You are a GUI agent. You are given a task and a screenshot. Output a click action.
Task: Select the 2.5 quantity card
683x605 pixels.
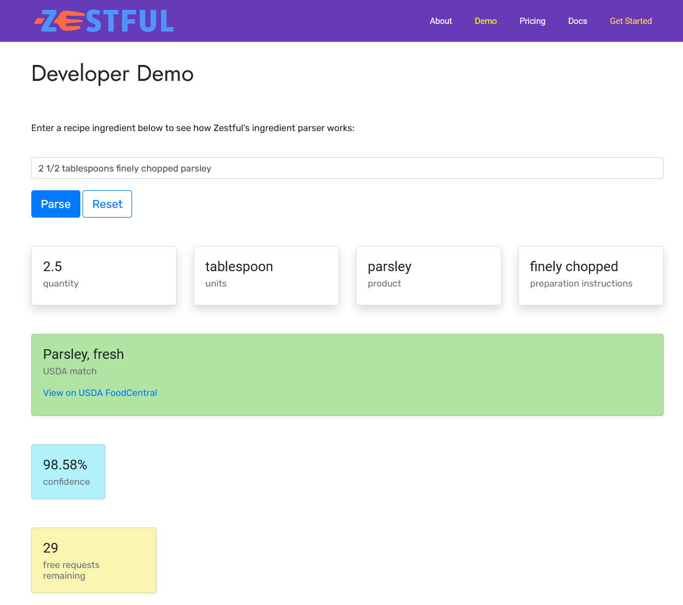(104, 276)
